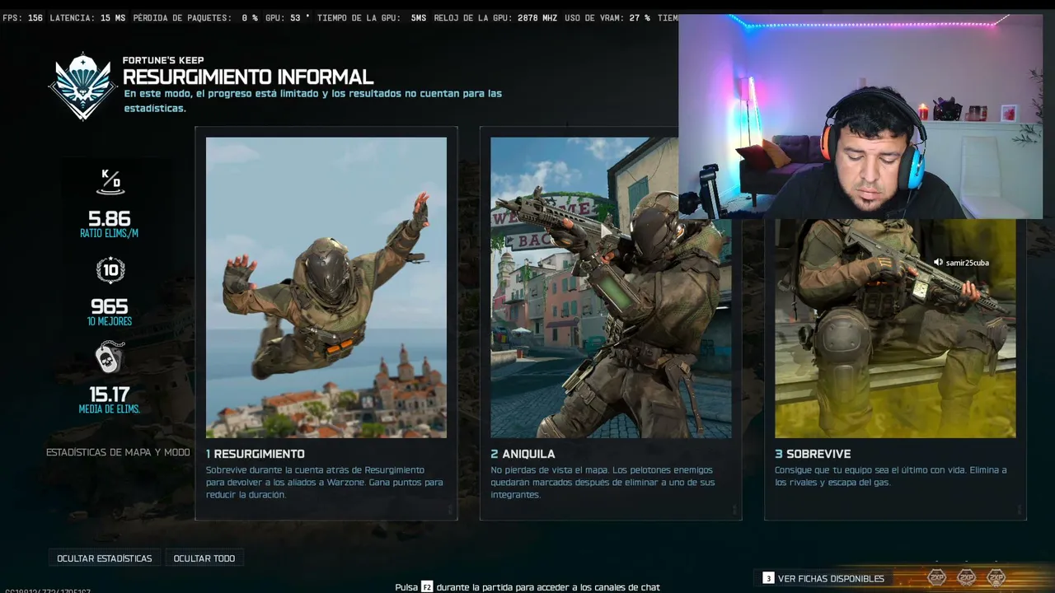Click the 'RESURGIMIENTO INFORMAL' mode heading

(248, 77)
